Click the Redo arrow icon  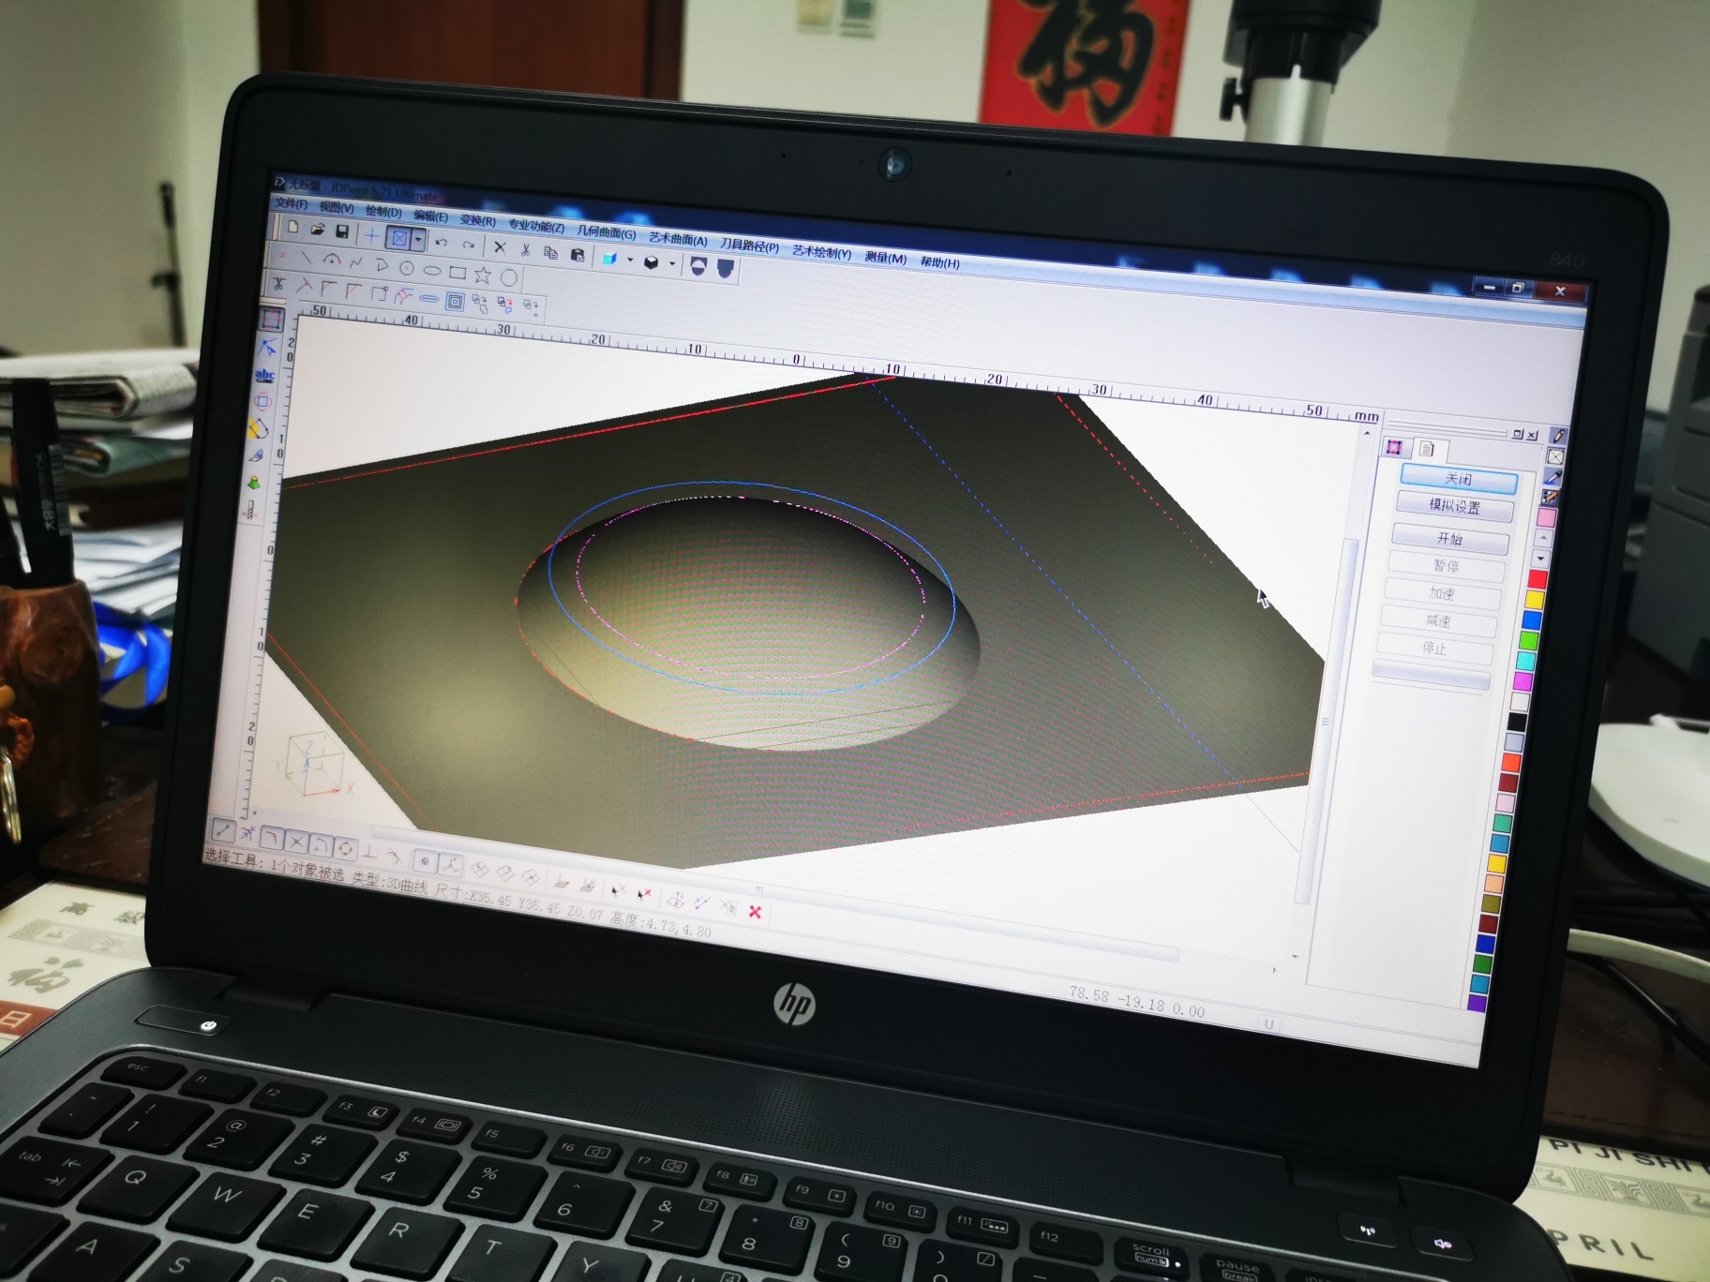coord(468,246)
